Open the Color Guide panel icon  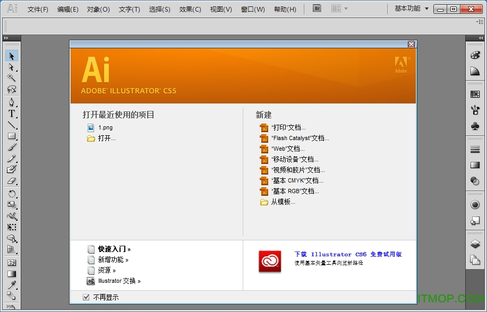click(475, 71)
